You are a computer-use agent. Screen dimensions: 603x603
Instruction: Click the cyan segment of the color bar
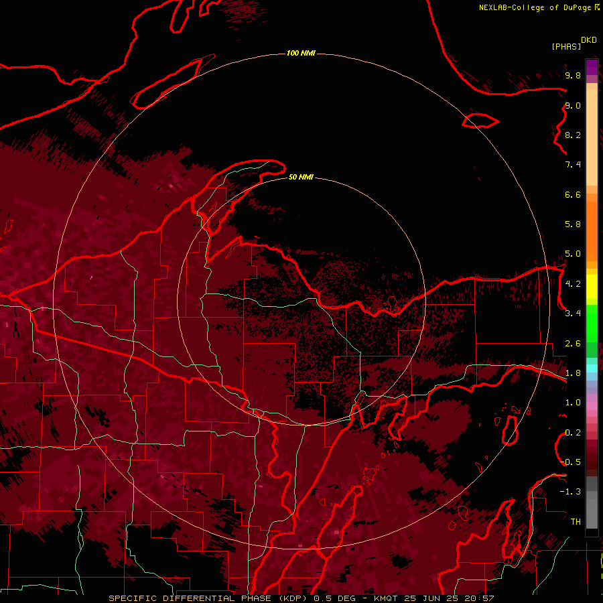tap(592, 368)
